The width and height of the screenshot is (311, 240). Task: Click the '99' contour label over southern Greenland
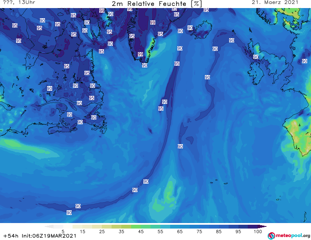(140, 54)
